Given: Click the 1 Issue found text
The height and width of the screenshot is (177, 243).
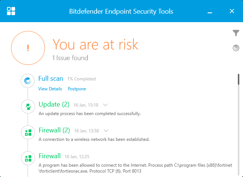Looking at the screenshot, I should (70, 58).
